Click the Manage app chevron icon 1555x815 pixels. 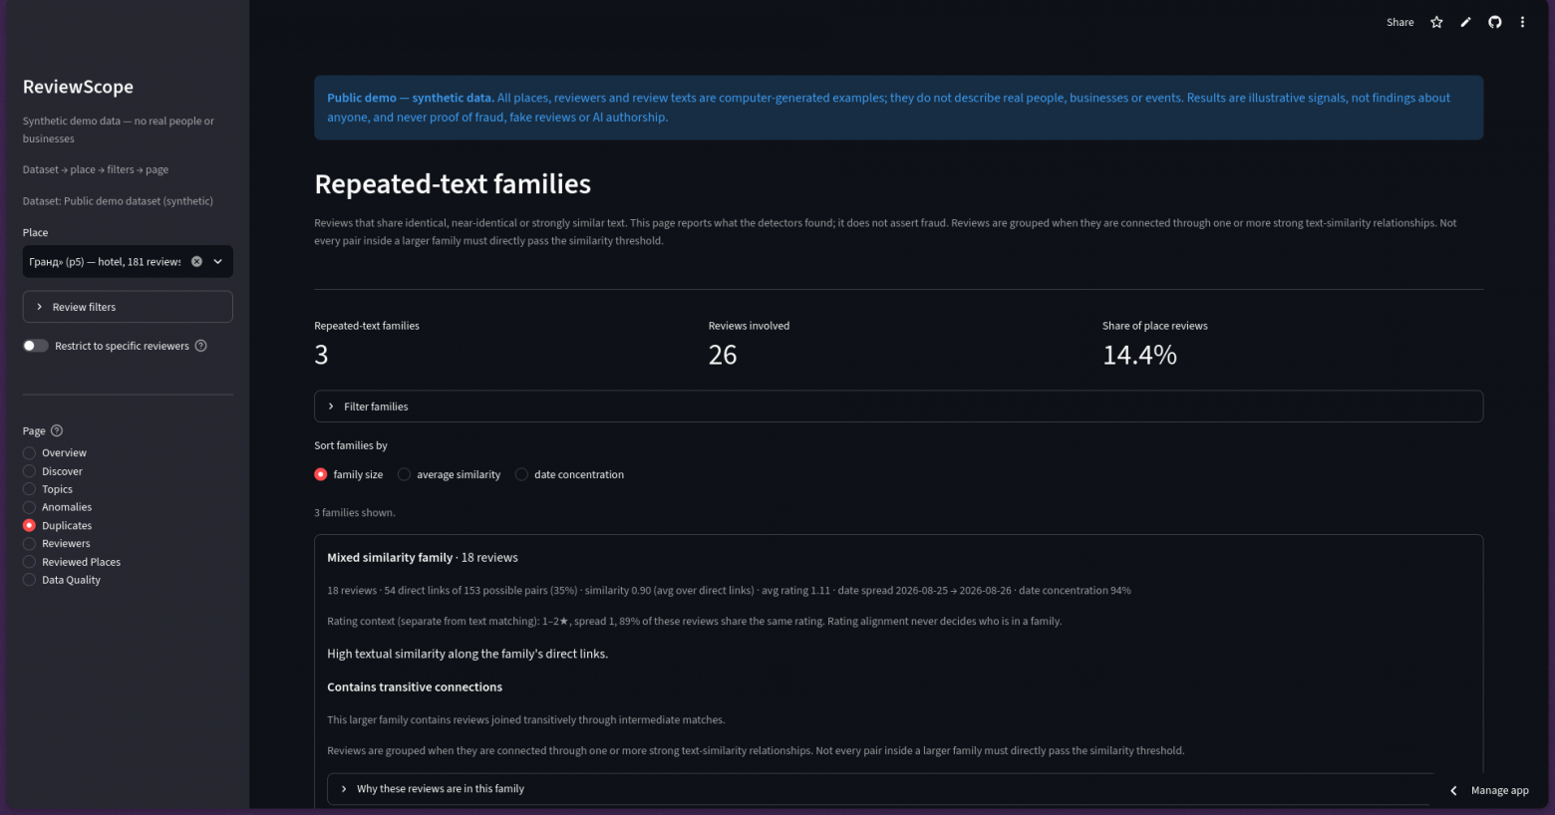tap(1453, 790)
